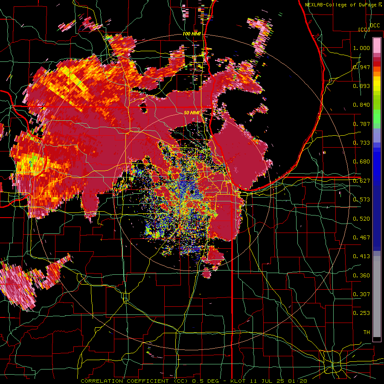Click the 01:20 timestamp
The width and height of the screenshot is (384, 384).
297,381
